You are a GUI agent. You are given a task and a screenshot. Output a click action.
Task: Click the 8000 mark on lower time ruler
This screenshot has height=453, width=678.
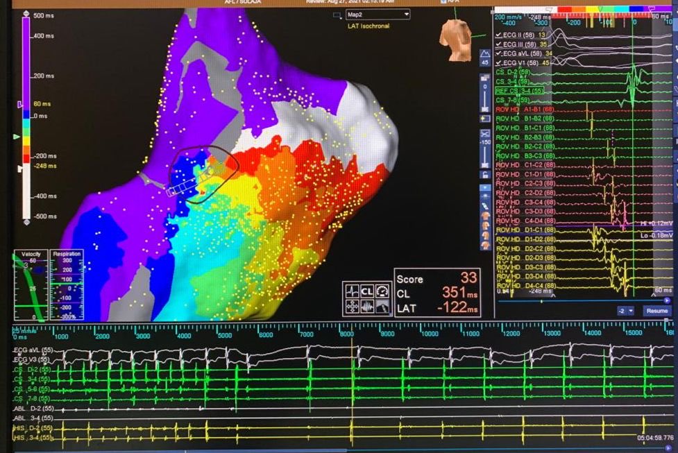coord(347,334)
